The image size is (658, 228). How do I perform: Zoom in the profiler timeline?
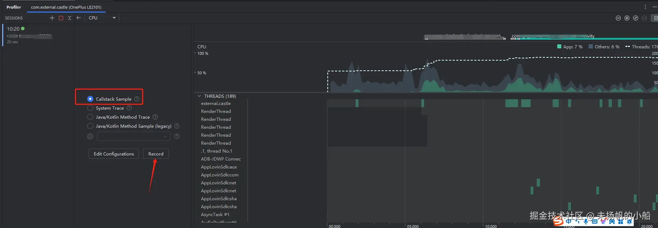(x=627, y=18)
